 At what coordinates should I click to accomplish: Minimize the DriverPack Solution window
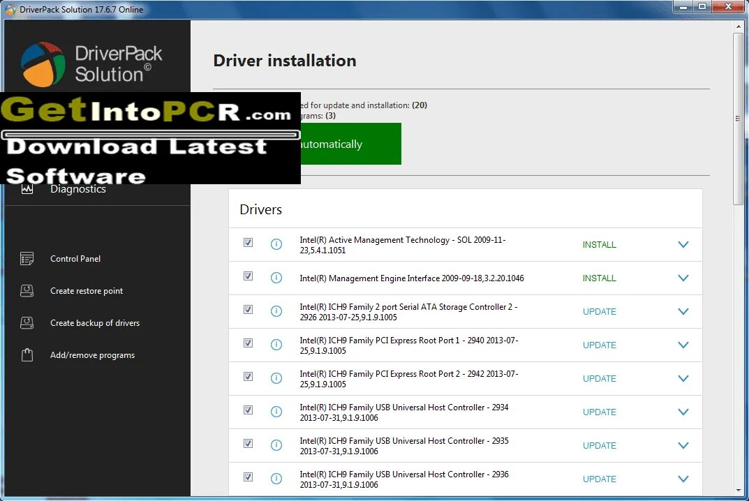click(x=683, y=7)
